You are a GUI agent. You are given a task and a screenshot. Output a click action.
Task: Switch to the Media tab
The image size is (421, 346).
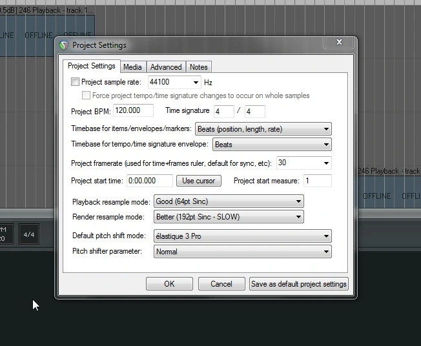132,67
